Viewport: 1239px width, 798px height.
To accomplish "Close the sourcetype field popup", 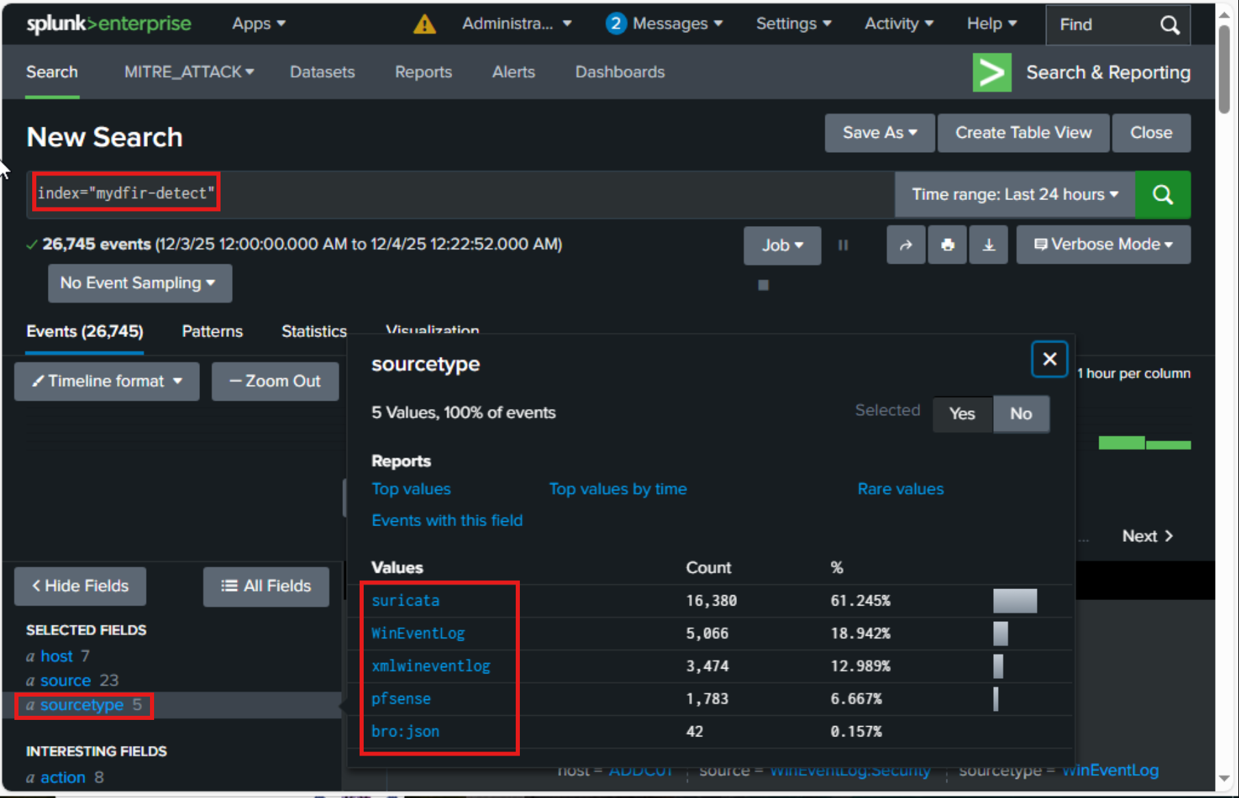I will click(1049, 359).
